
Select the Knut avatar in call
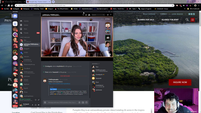coord(108,31)
